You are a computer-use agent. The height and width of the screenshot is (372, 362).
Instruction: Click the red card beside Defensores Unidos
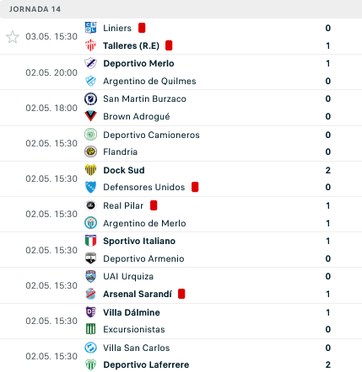click(195, 187)
